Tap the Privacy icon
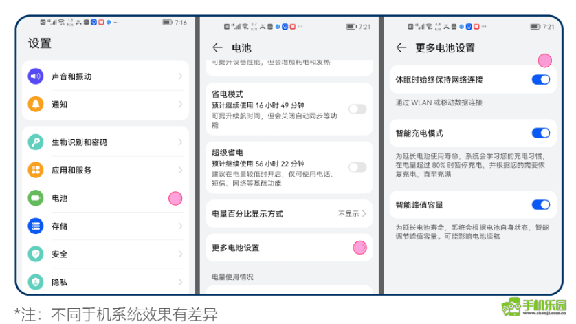 click(36, 282)
